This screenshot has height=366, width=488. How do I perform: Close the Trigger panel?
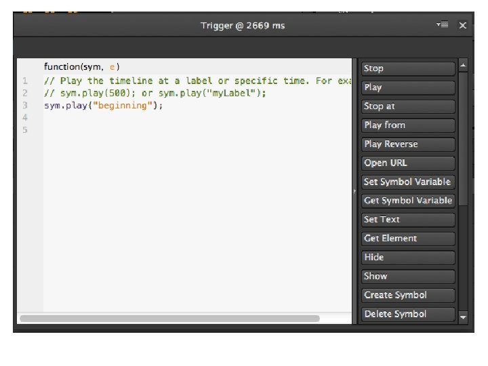tap(462, 25)
